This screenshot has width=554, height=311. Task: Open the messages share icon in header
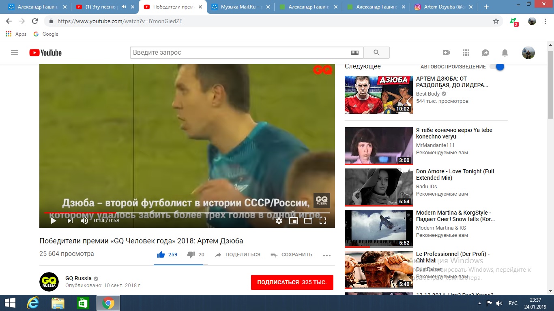[x=485, y=53]
